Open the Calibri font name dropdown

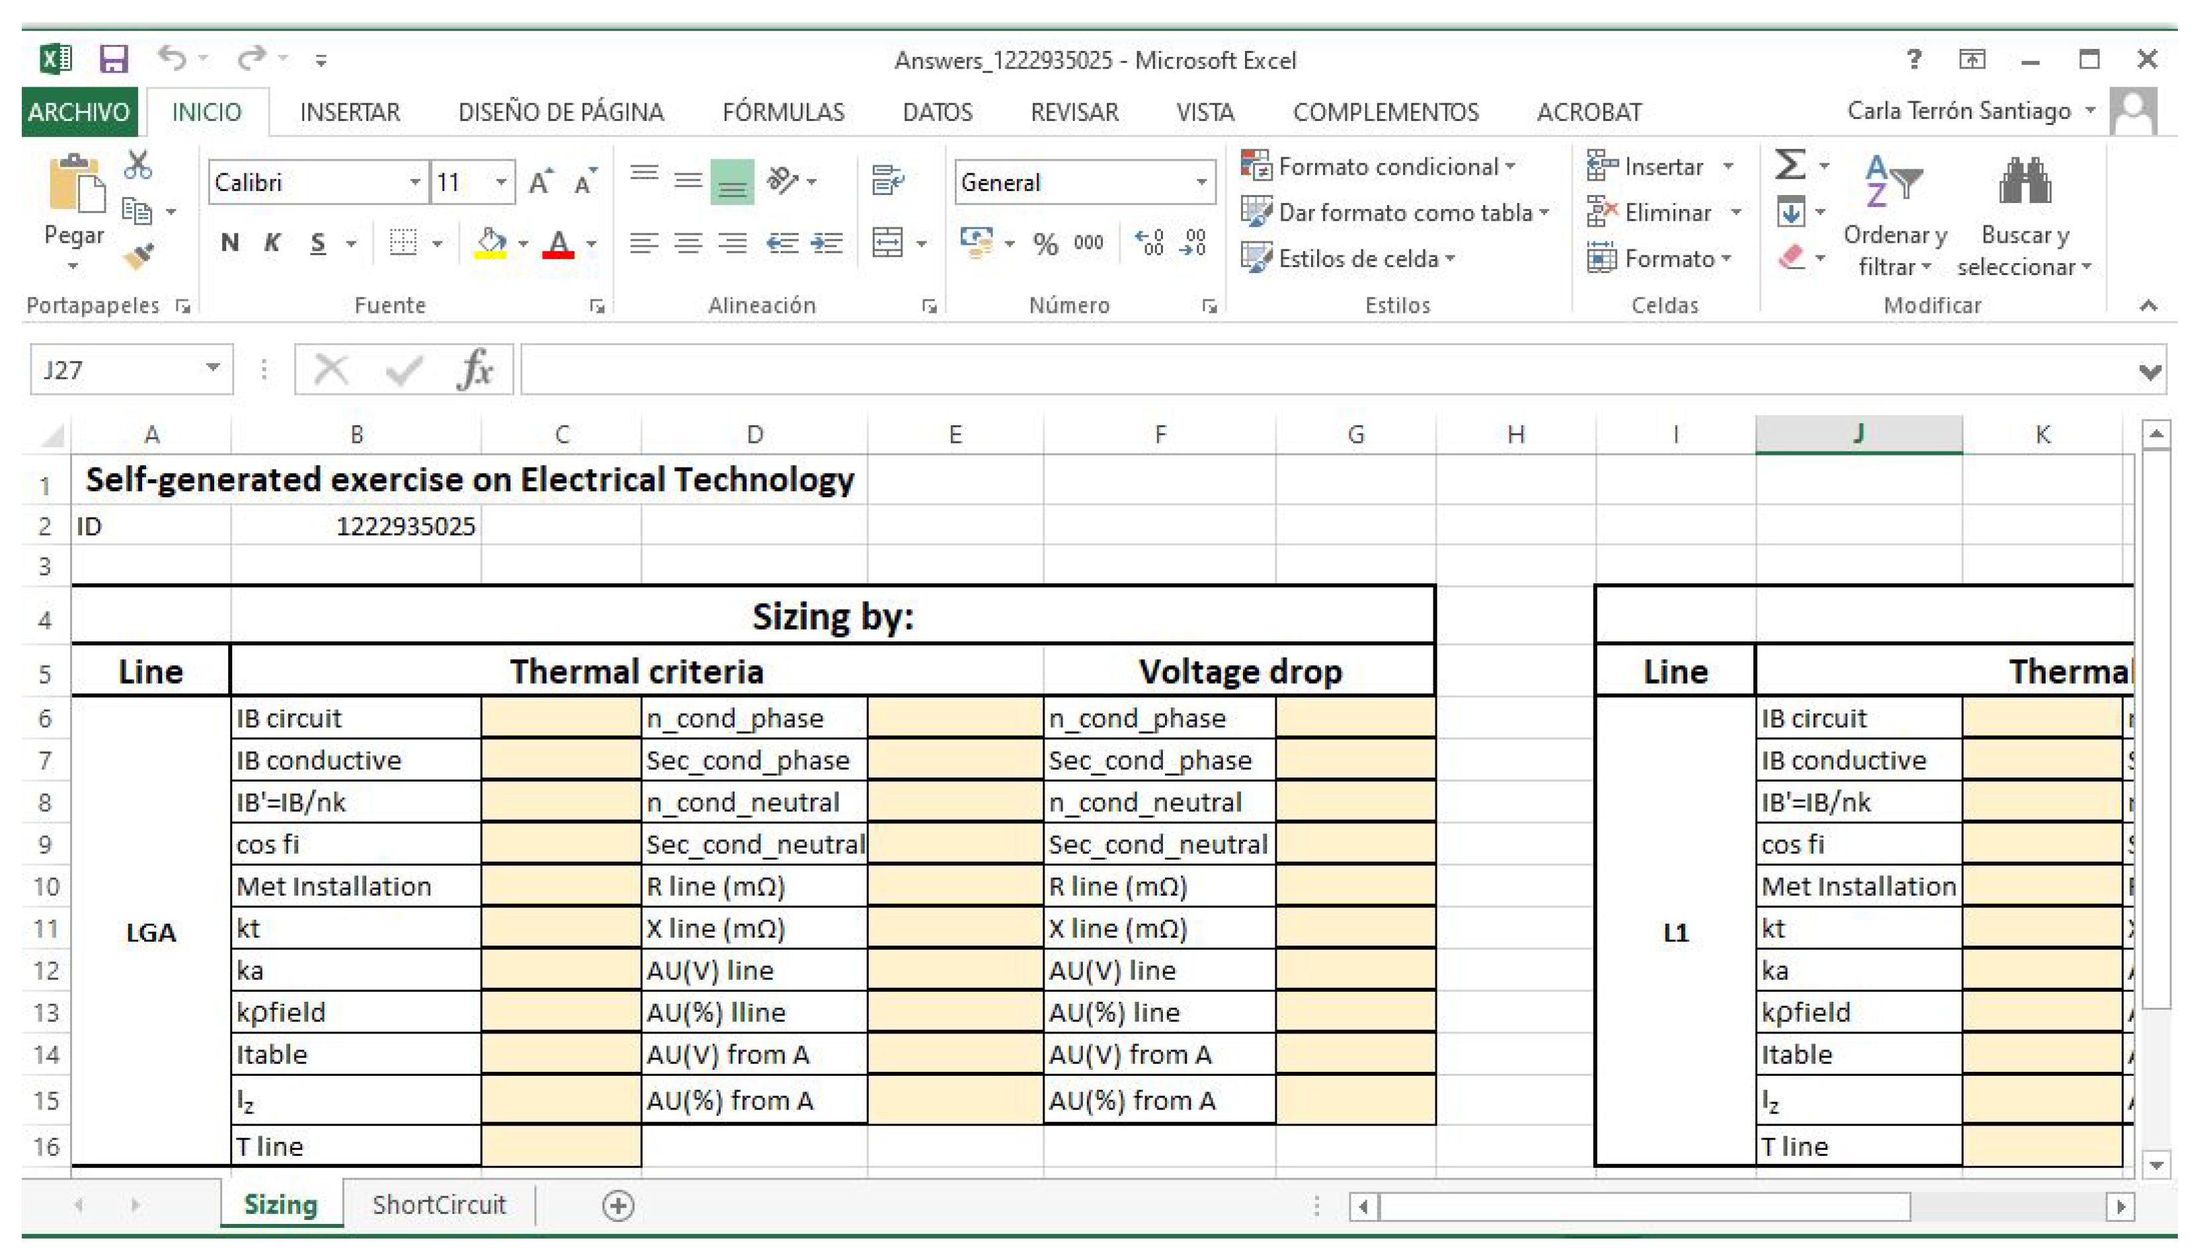coord(415,182)
